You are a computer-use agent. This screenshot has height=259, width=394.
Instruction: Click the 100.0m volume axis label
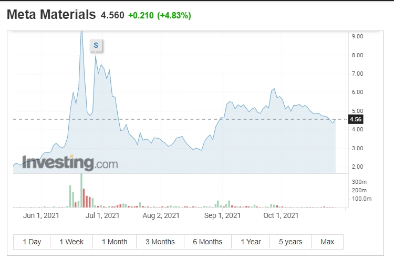(x=361, y=199)
